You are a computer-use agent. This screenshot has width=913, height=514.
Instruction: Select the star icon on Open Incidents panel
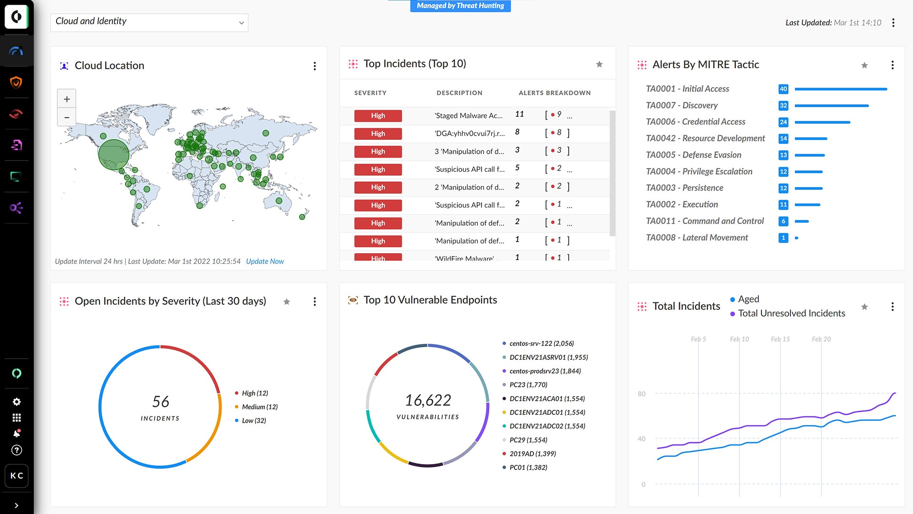(x=286, y=302)
